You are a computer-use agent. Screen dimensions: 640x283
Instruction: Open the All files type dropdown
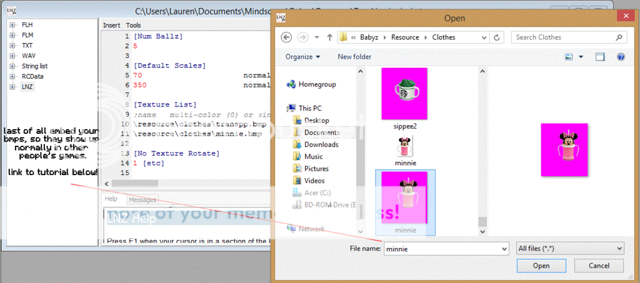[570, 248]
